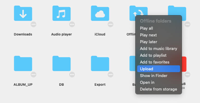Select Add to music library

[159, 48]
